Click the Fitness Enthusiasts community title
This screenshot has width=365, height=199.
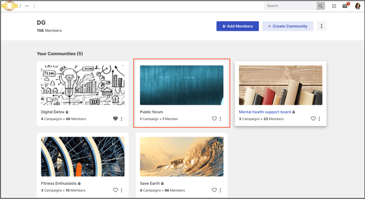[59, 183]
